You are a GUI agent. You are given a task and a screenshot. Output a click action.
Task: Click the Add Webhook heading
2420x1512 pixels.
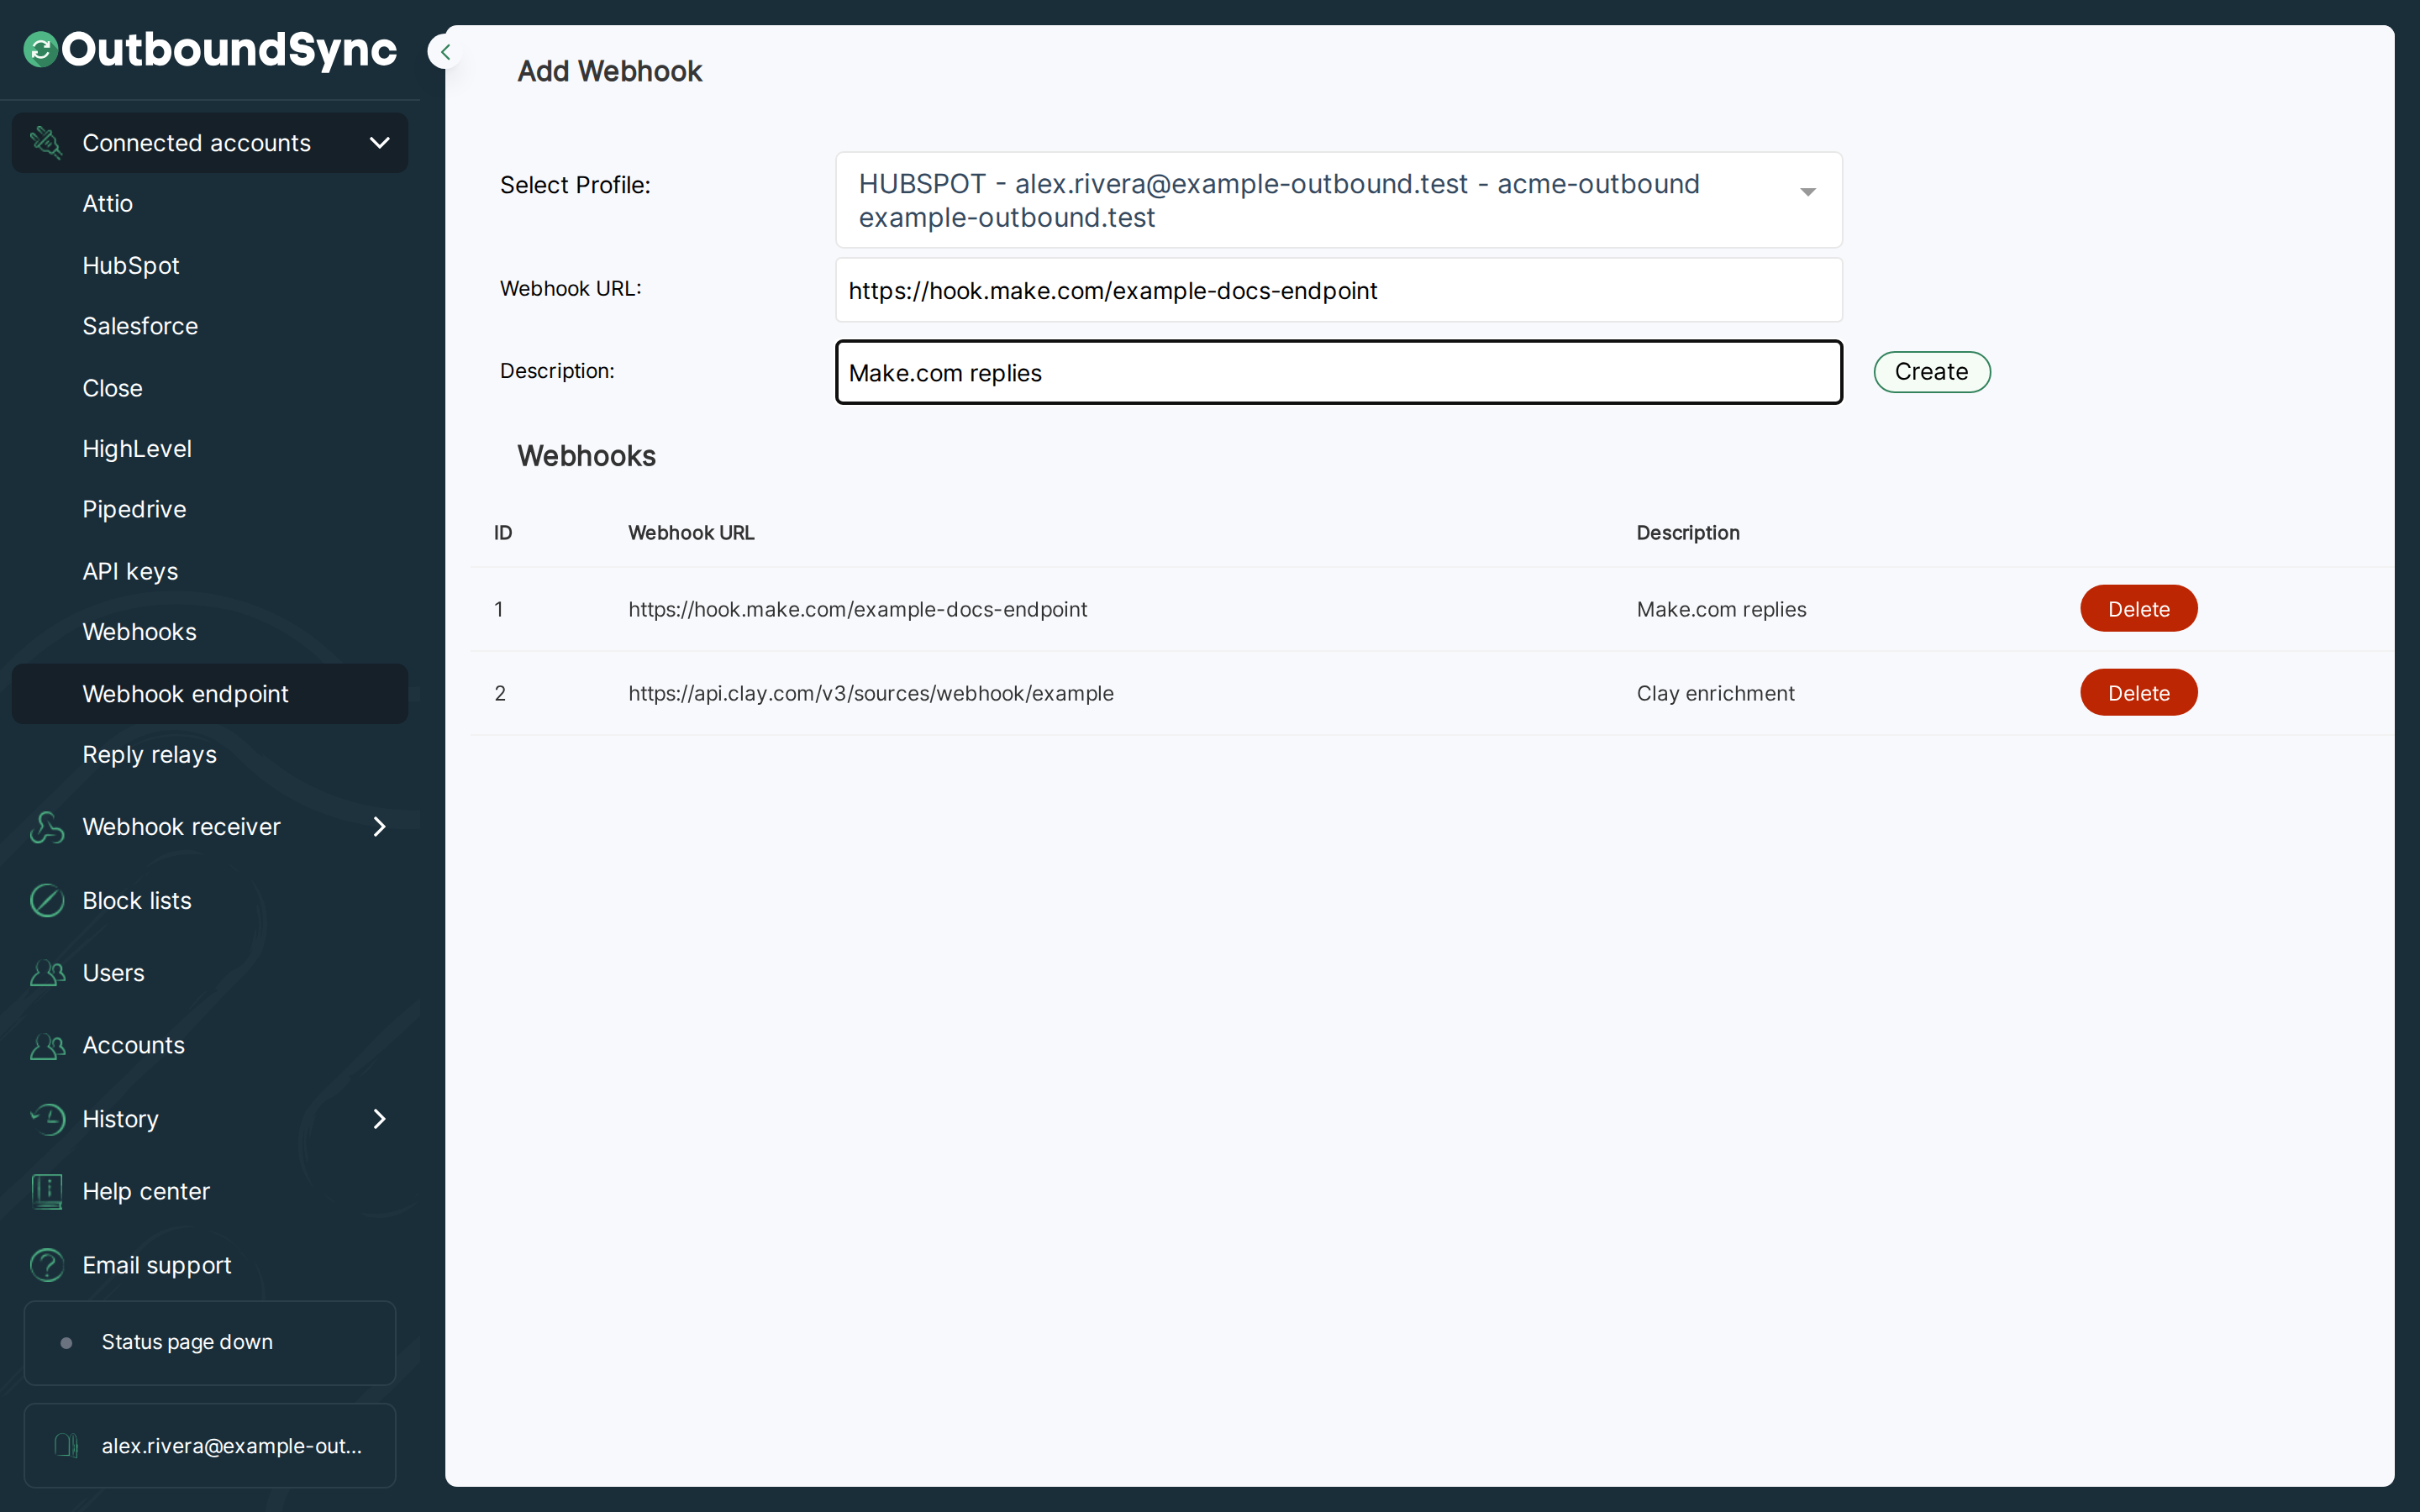point(609,71)
